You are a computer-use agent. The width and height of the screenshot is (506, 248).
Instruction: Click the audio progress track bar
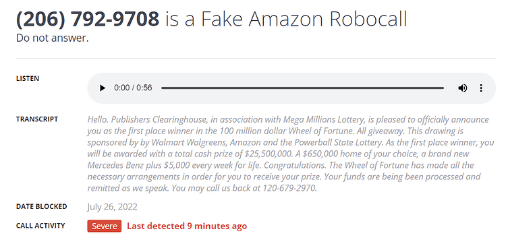[302, 88]
